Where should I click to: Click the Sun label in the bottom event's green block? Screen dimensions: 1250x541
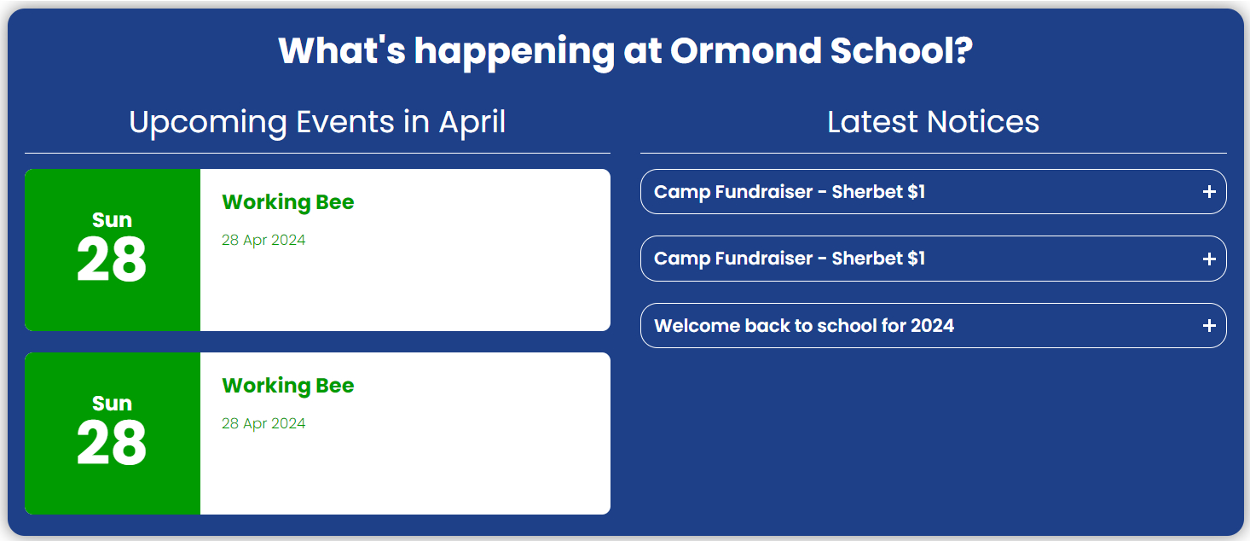[x=112, y=404]
